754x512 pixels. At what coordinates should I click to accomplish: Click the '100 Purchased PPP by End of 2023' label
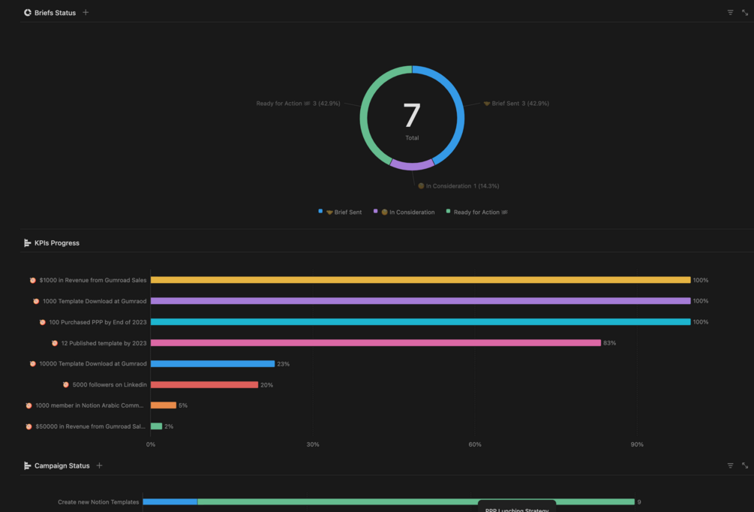point(98,322)
